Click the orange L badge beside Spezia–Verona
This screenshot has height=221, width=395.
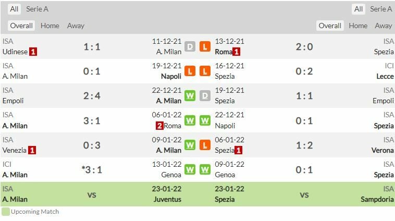tap(205, 145)
